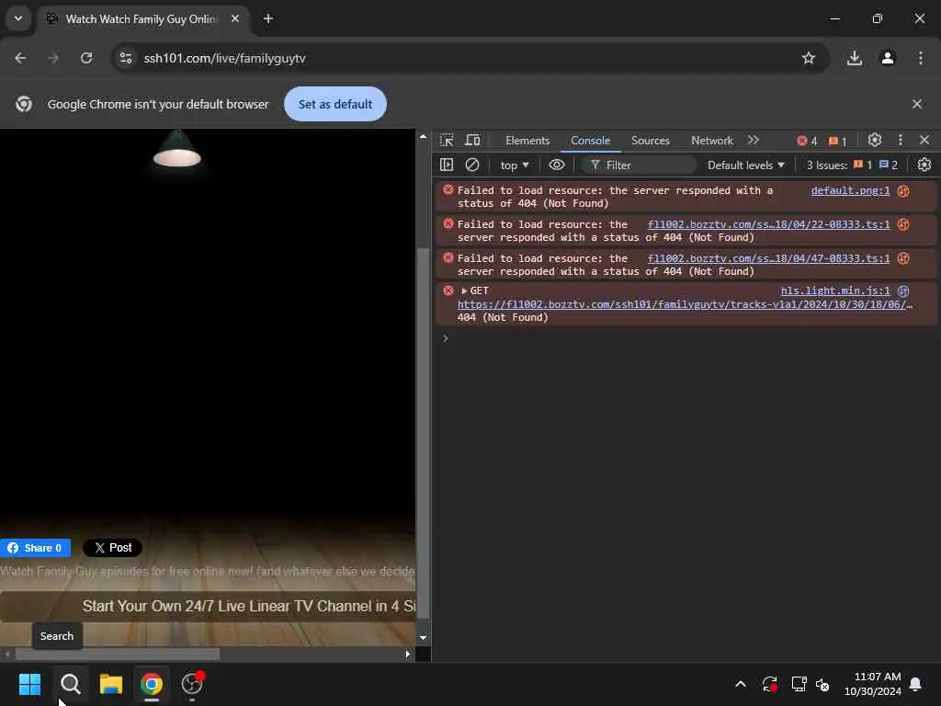Expand the GET request disclosure triangle
Screen dimensions: 941x706
coord(464,291)
